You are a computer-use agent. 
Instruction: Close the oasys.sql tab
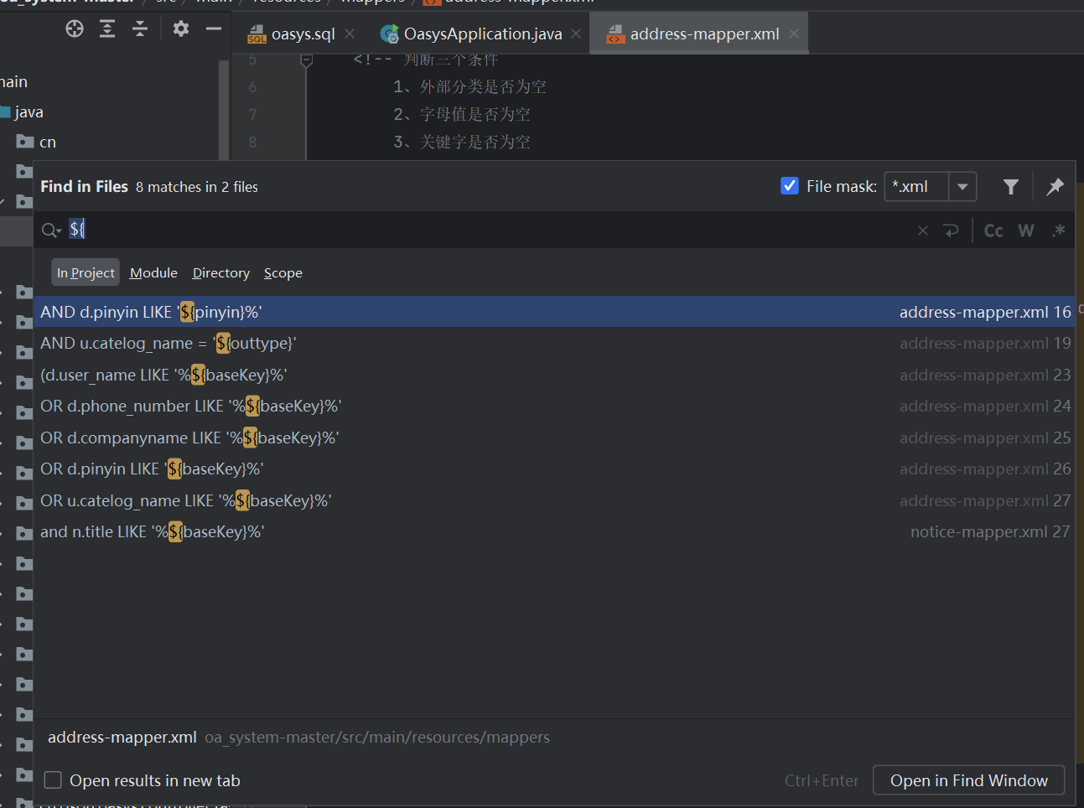pyautogui.click(x=350, y=34)
